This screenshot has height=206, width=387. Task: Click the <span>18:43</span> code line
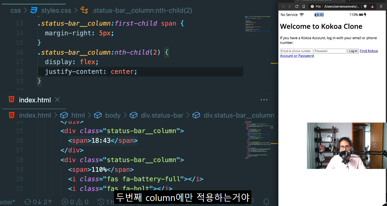coord(103,140)
